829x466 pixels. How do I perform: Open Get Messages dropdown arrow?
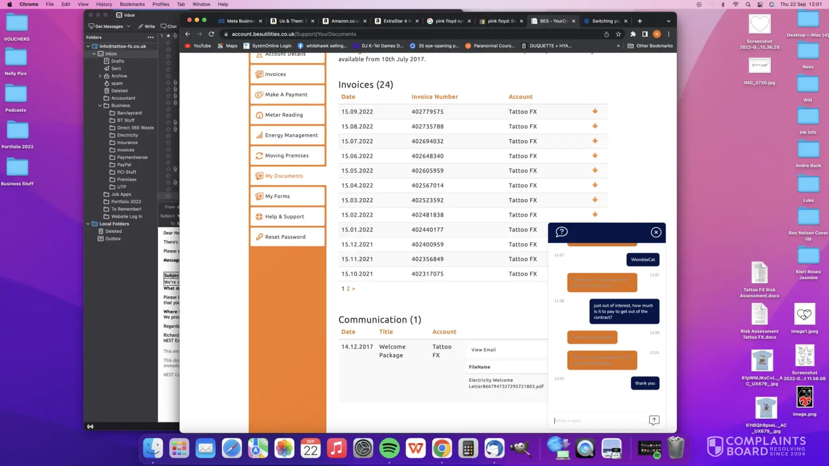[x=129, y=27]
